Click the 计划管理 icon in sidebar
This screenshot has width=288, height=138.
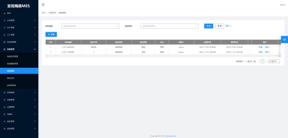(4, 20)
